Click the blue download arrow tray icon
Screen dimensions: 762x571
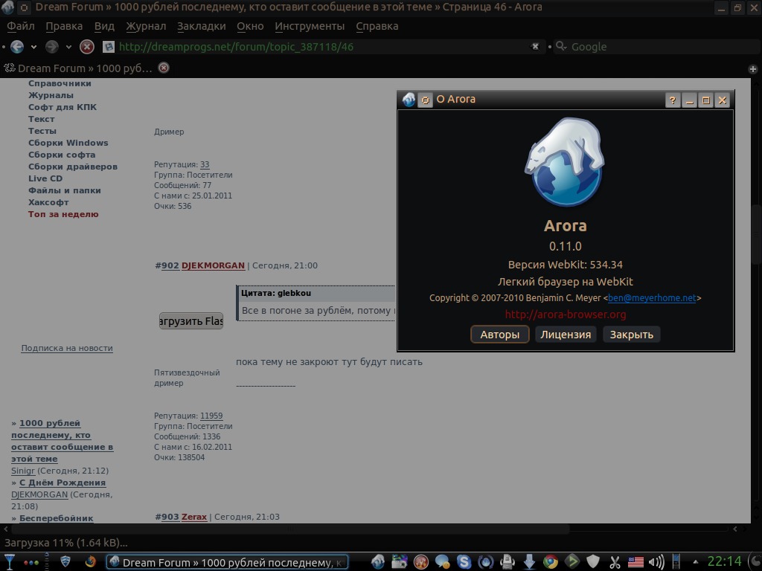coord(529,562)
